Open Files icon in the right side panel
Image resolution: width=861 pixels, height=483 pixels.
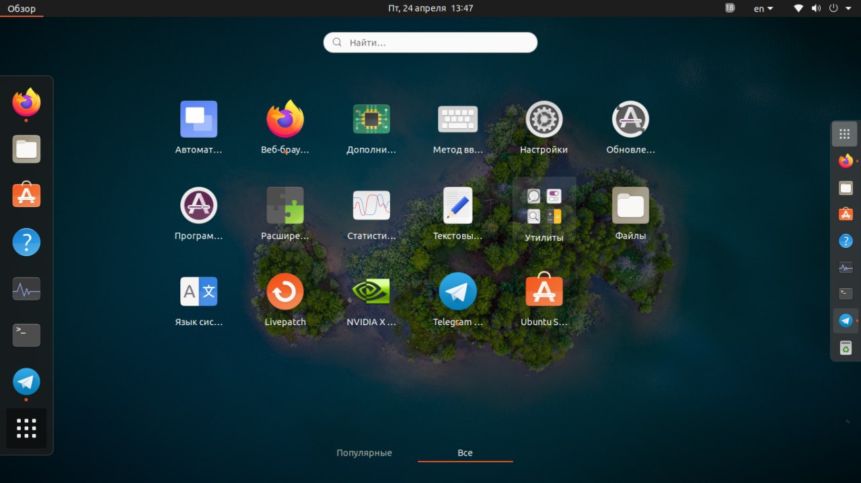(846, 188)
